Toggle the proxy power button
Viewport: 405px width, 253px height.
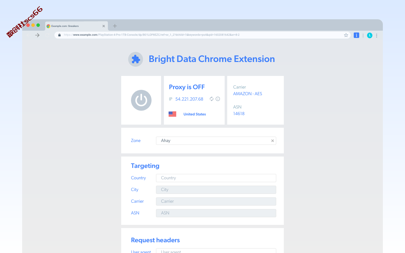coord(141,100)
